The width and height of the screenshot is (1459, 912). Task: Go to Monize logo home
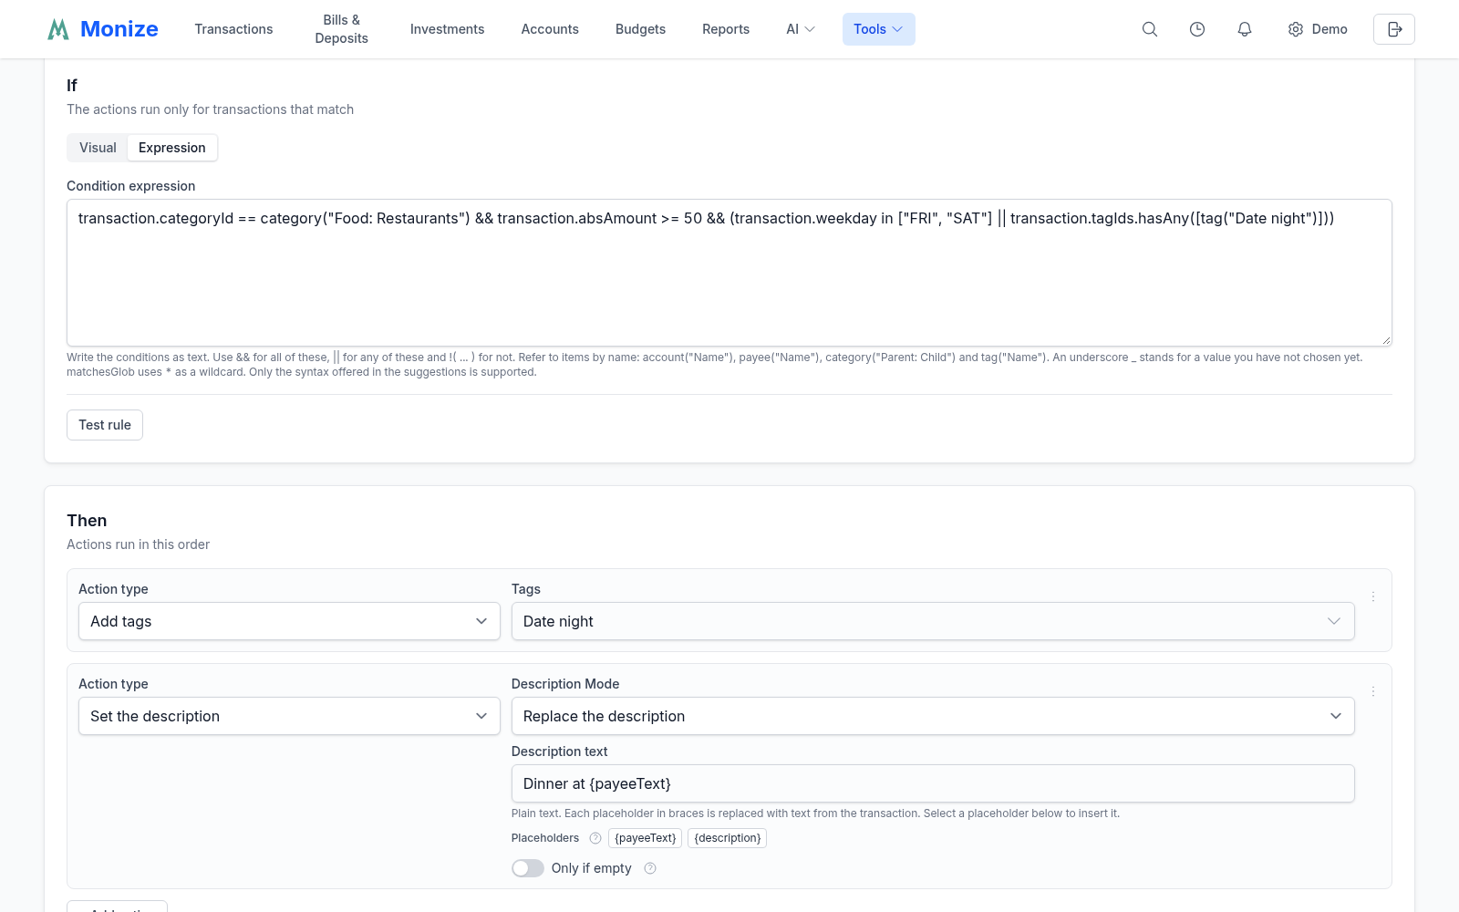coord(103,29)
